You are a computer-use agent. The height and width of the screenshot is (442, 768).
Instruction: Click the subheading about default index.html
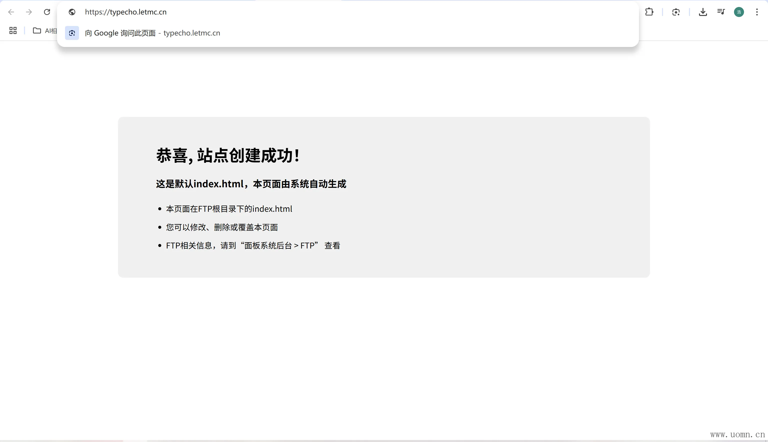coord(251,184)
